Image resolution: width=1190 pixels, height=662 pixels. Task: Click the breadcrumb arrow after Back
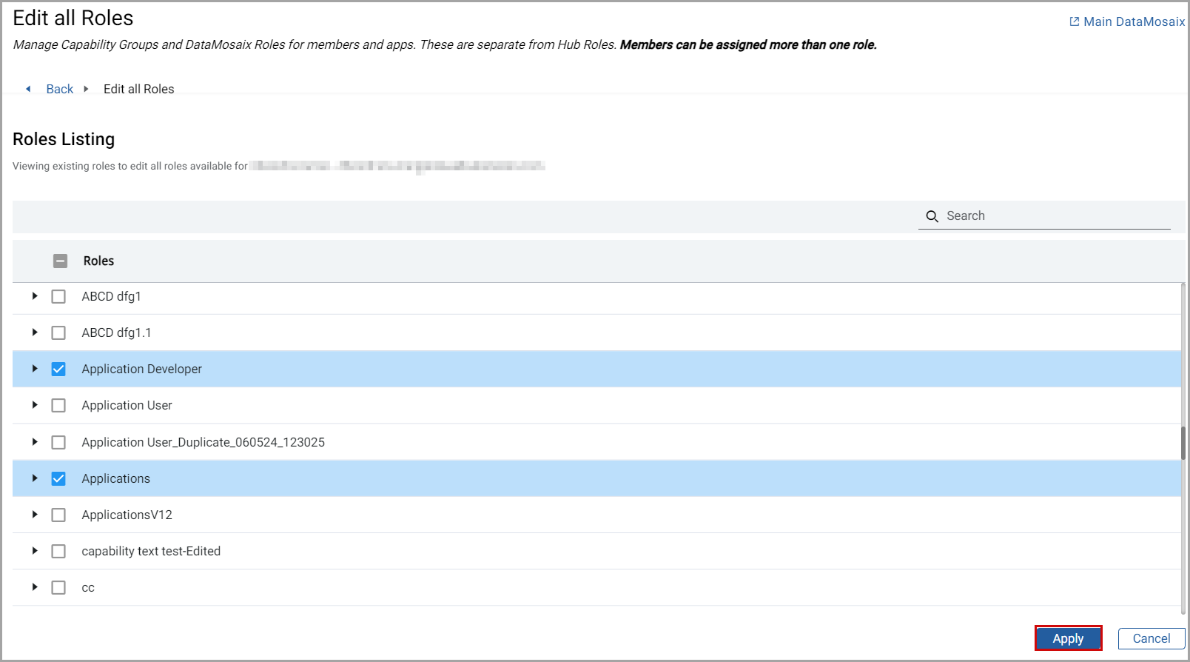pos(86,89)
